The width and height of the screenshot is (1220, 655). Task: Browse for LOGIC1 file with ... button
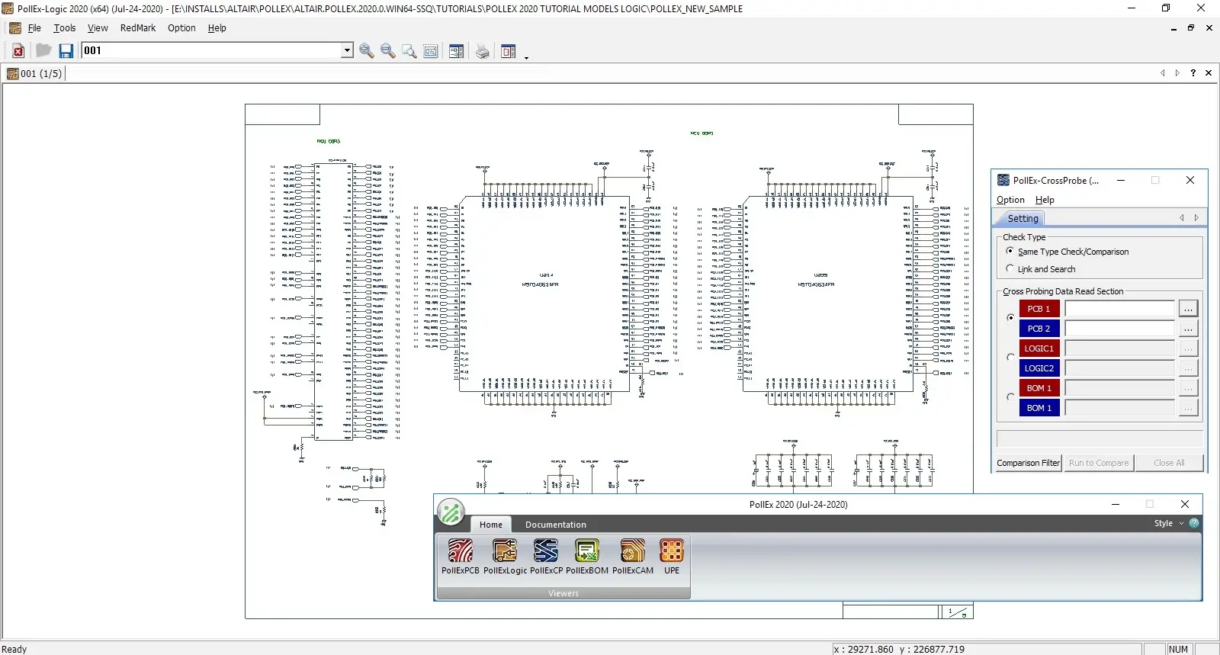[x=1188, y=348]
